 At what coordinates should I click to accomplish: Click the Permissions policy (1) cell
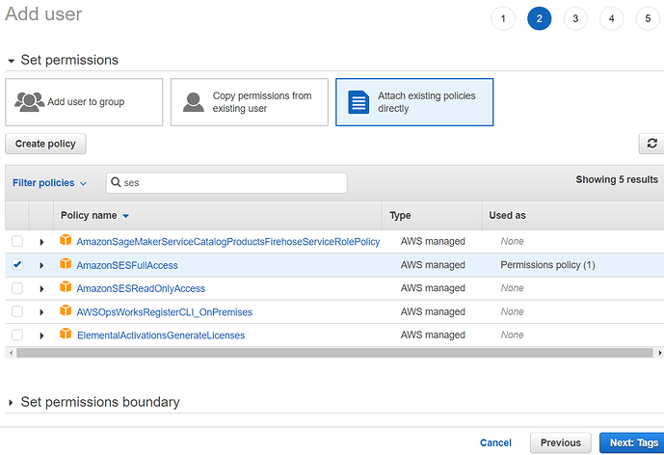pyautogui.click(x=547, y=265)
